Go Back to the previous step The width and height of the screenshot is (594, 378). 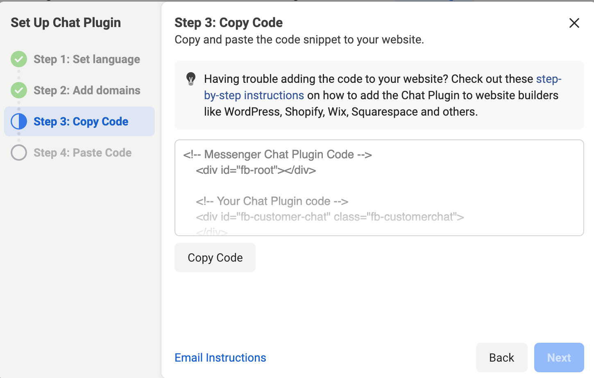502,358
